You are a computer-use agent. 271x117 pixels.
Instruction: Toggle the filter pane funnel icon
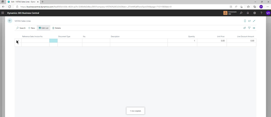tap(249, 28)
